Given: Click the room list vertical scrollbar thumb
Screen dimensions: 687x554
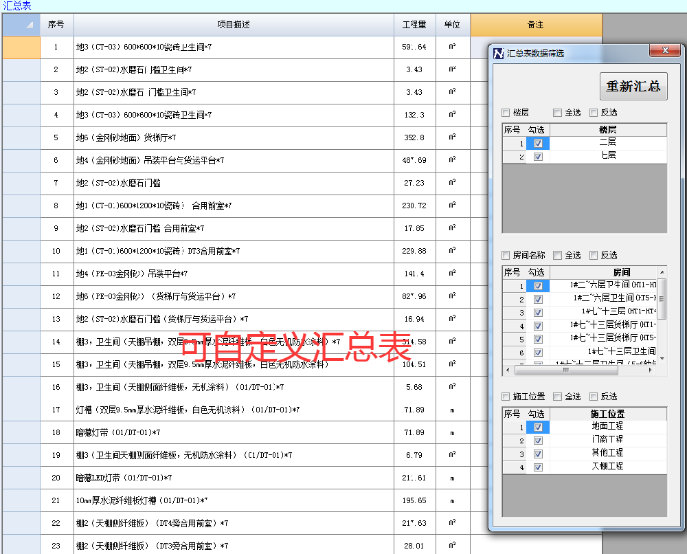Looking at the screenshot, I should pyautogui.click(x=662, y=299).
